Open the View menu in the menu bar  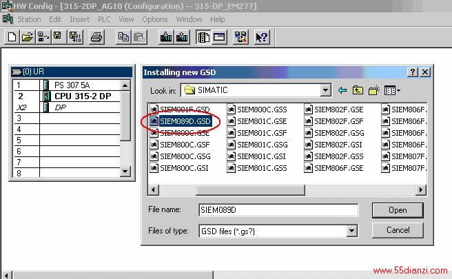(x=126, y=19)
